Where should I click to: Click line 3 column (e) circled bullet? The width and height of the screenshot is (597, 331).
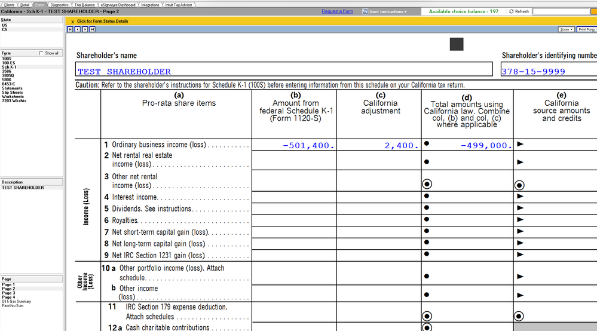[x=519, y=185]
